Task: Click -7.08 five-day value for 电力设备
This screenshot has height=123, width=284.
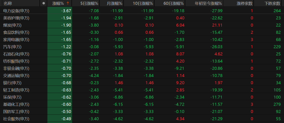Action: pos(94,11)
